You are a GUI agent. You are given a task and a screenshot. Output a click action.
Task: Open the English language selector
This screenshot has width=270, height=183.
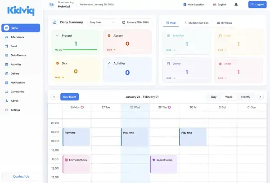click(219, 4)
